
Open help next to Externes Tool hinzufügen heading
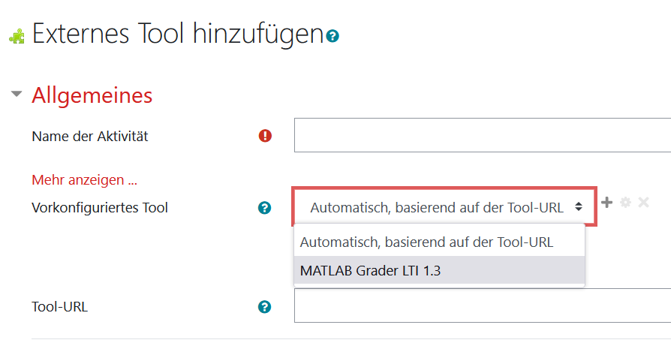coord(332,36)
